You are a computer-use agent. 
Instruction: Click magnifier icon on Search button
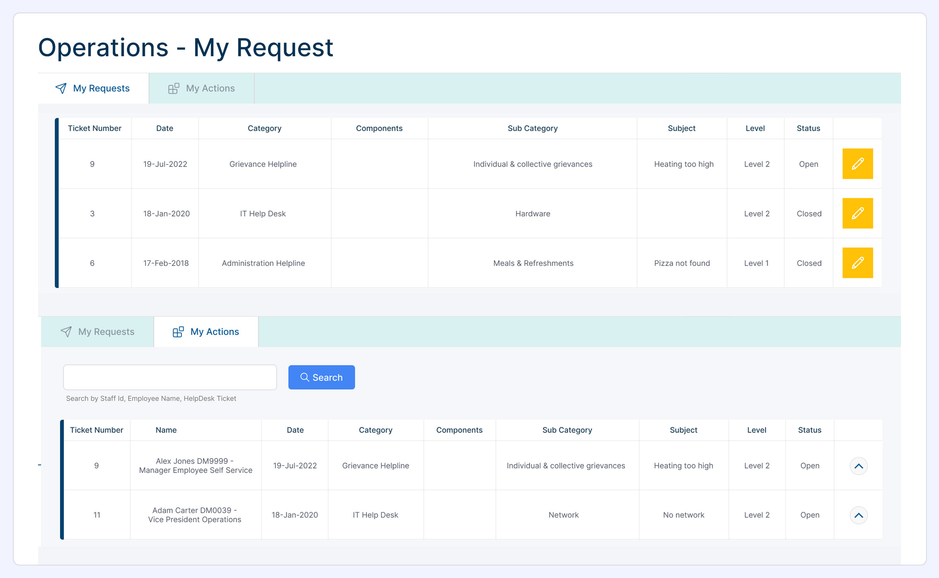(x=305, y=377)
